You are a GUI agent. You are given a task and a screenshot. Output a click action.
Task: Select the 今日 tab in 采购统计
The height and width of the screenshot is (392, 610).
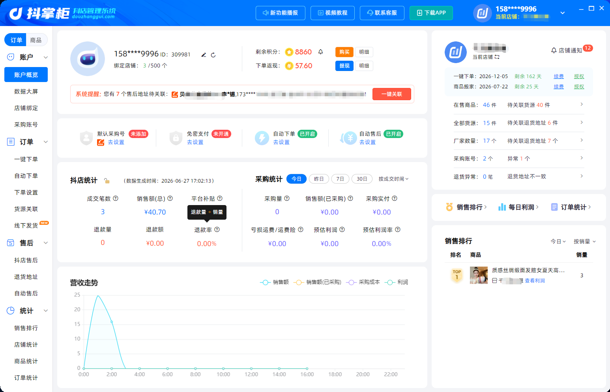296,179
